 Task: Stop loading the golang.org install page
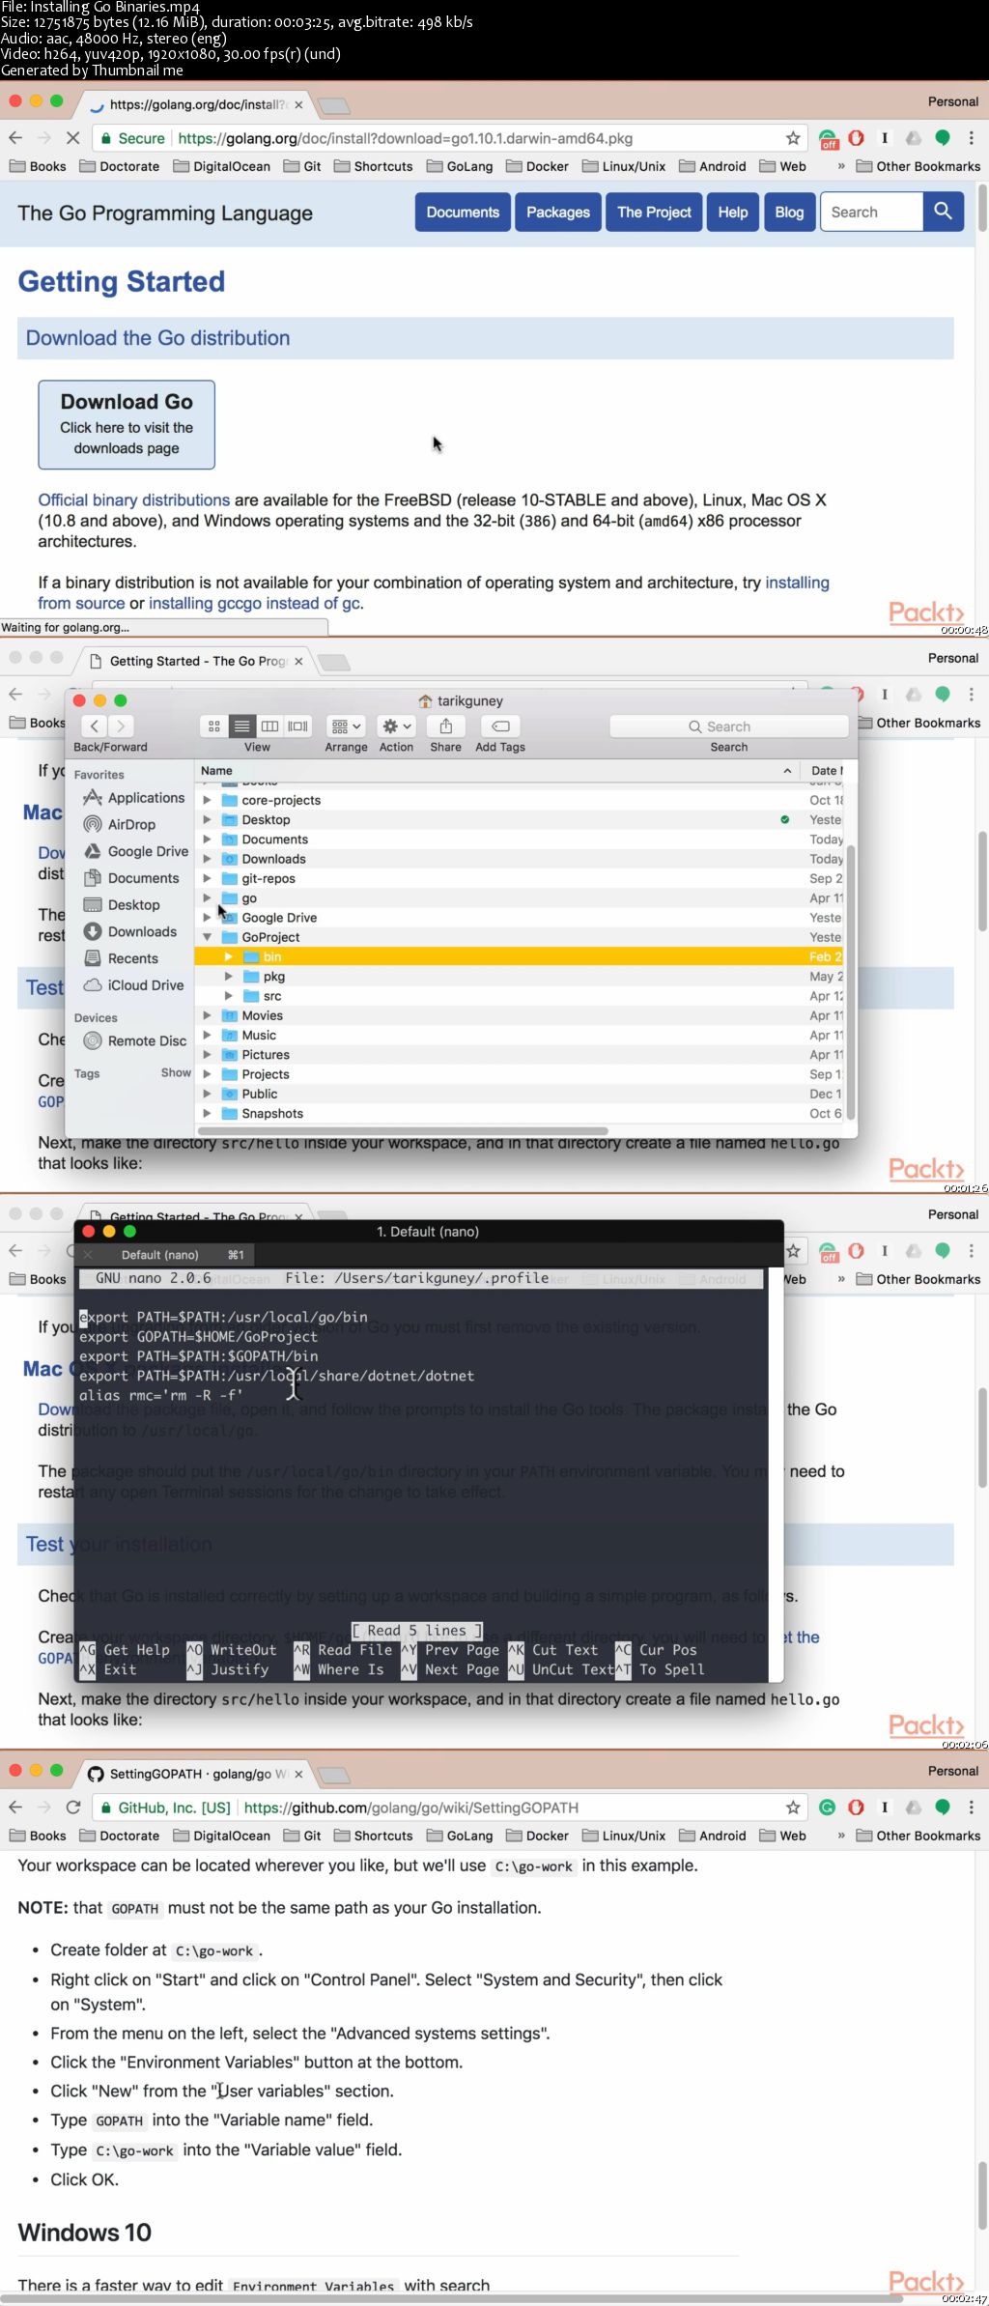(72, 138)
